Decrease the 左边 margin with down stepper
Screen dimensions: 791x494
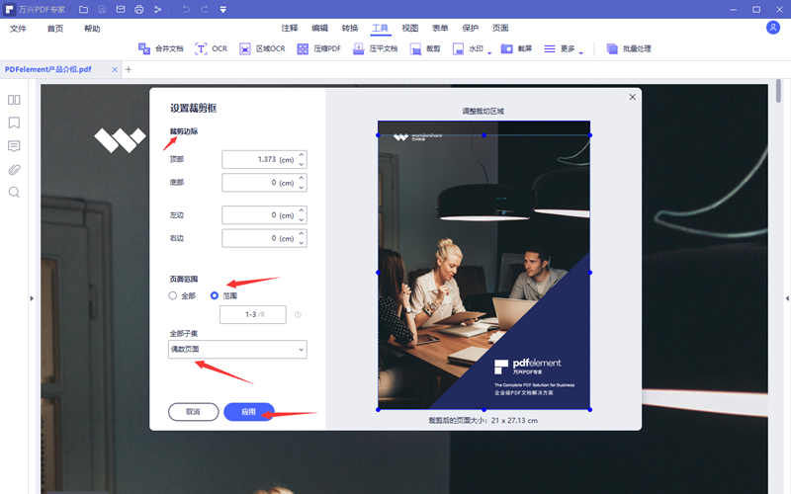(302, 219)
